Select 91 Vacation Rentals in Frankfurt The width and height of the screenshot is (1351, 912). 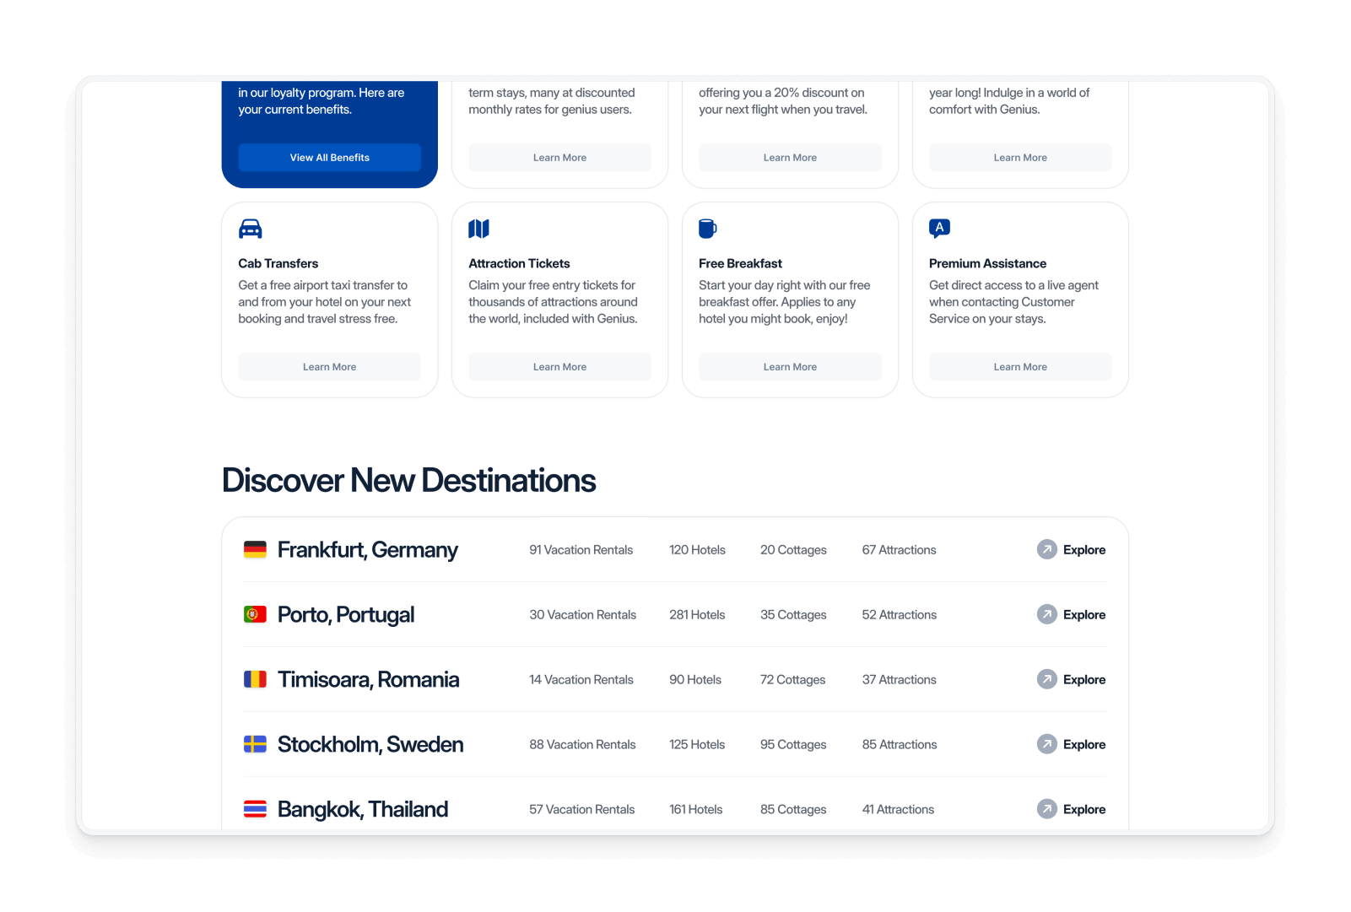click(581, 550)
